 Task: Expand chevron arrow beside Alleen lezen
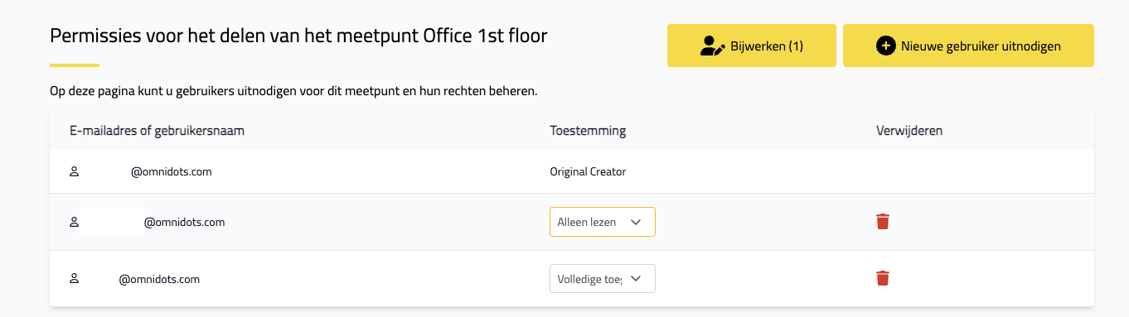click(636, 222)
